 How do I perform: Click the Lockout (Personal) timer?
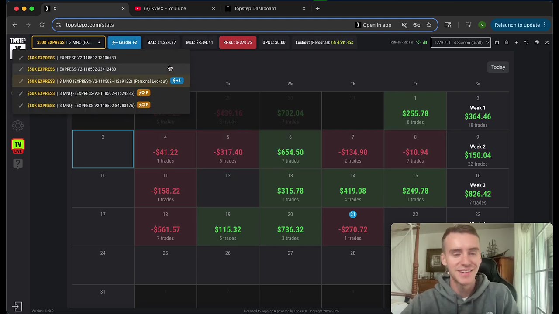pyautogui.click(x=324, y=42)
